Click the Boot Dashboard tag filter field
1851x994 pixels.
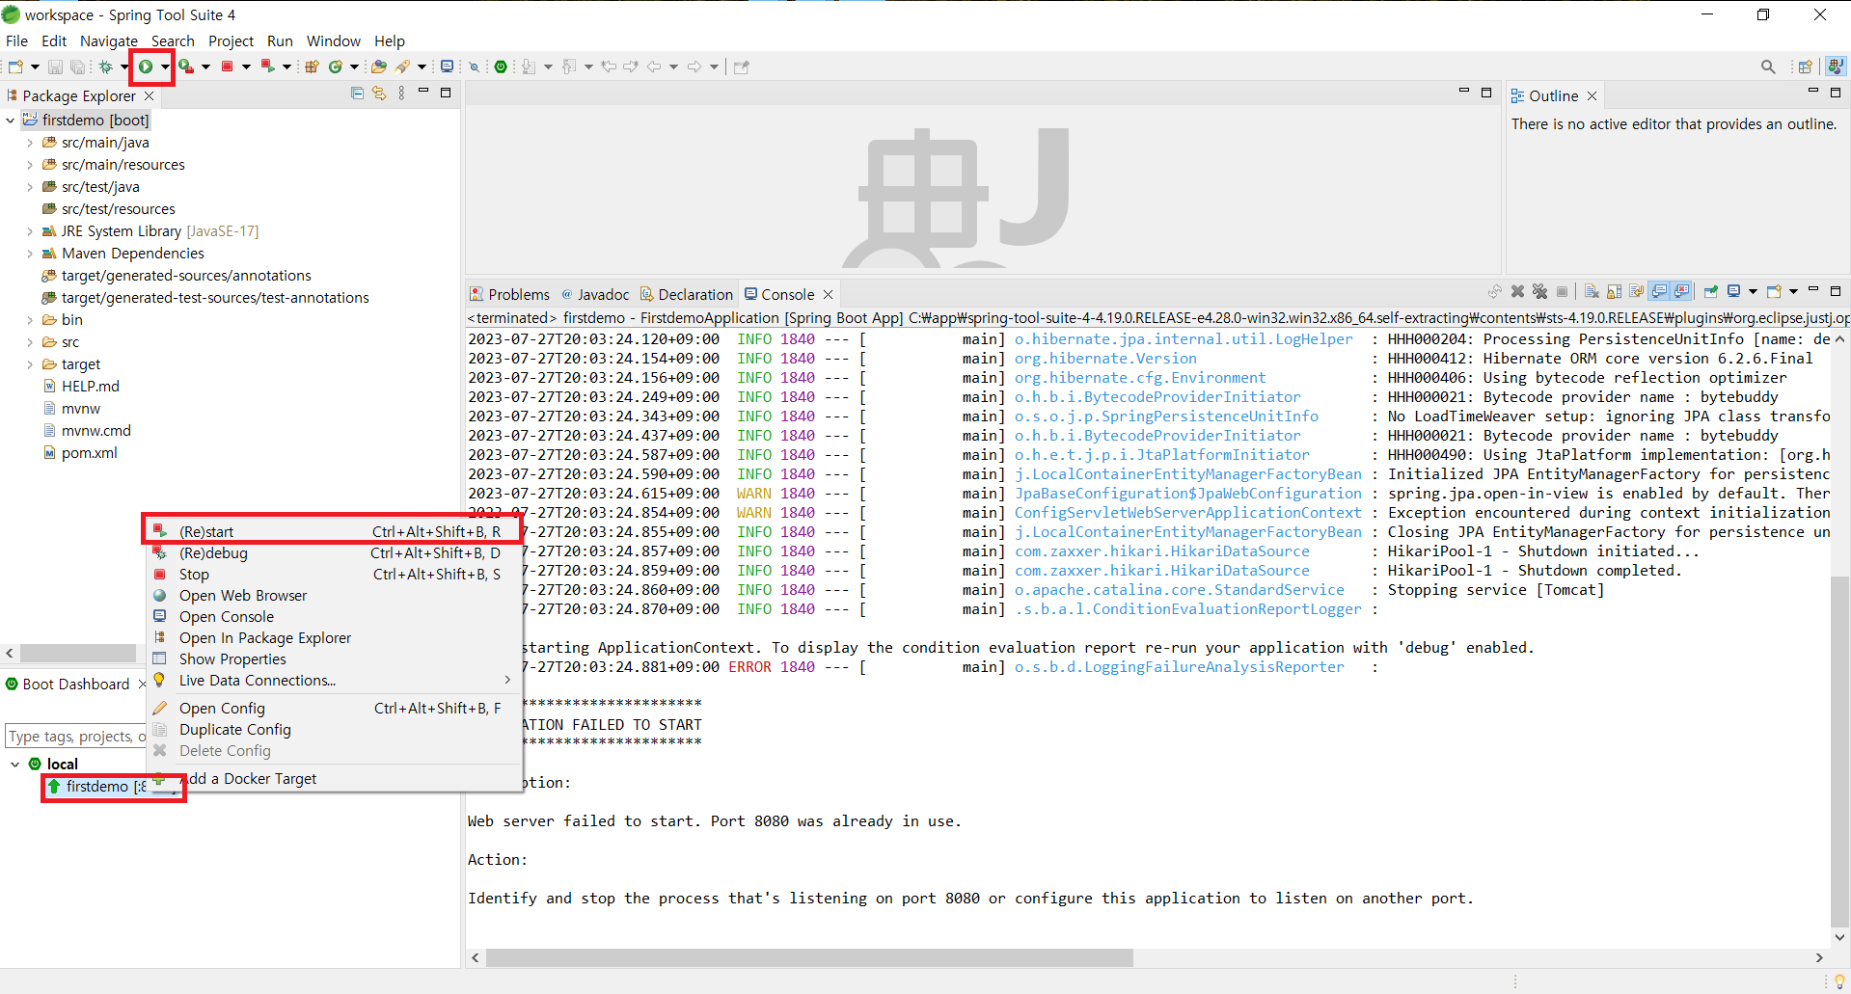76,737
